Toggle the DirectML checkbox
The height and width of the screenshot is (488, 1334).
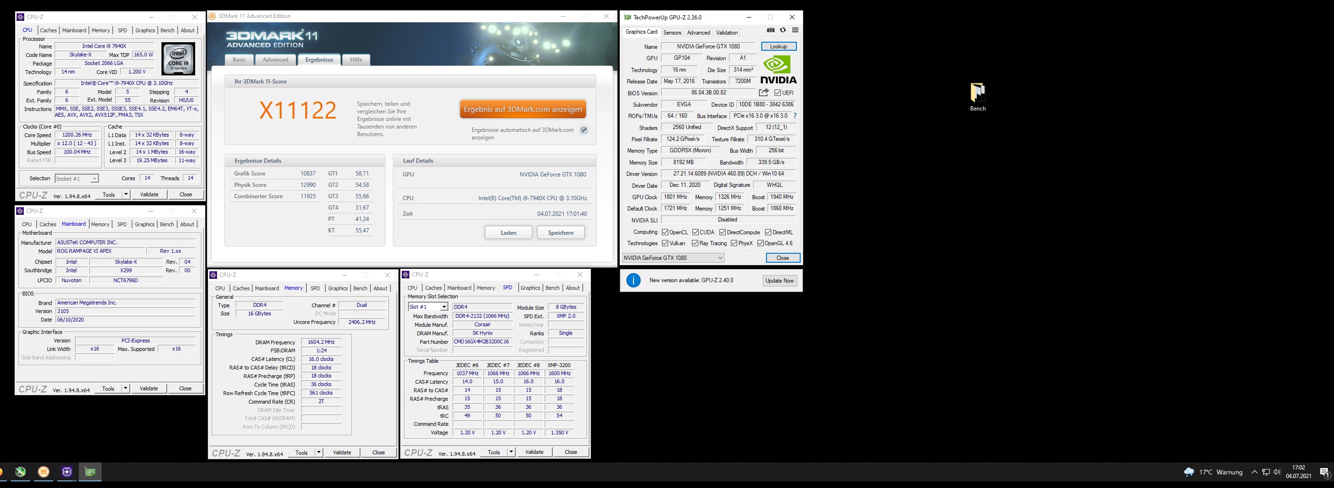tap(768, 232)
